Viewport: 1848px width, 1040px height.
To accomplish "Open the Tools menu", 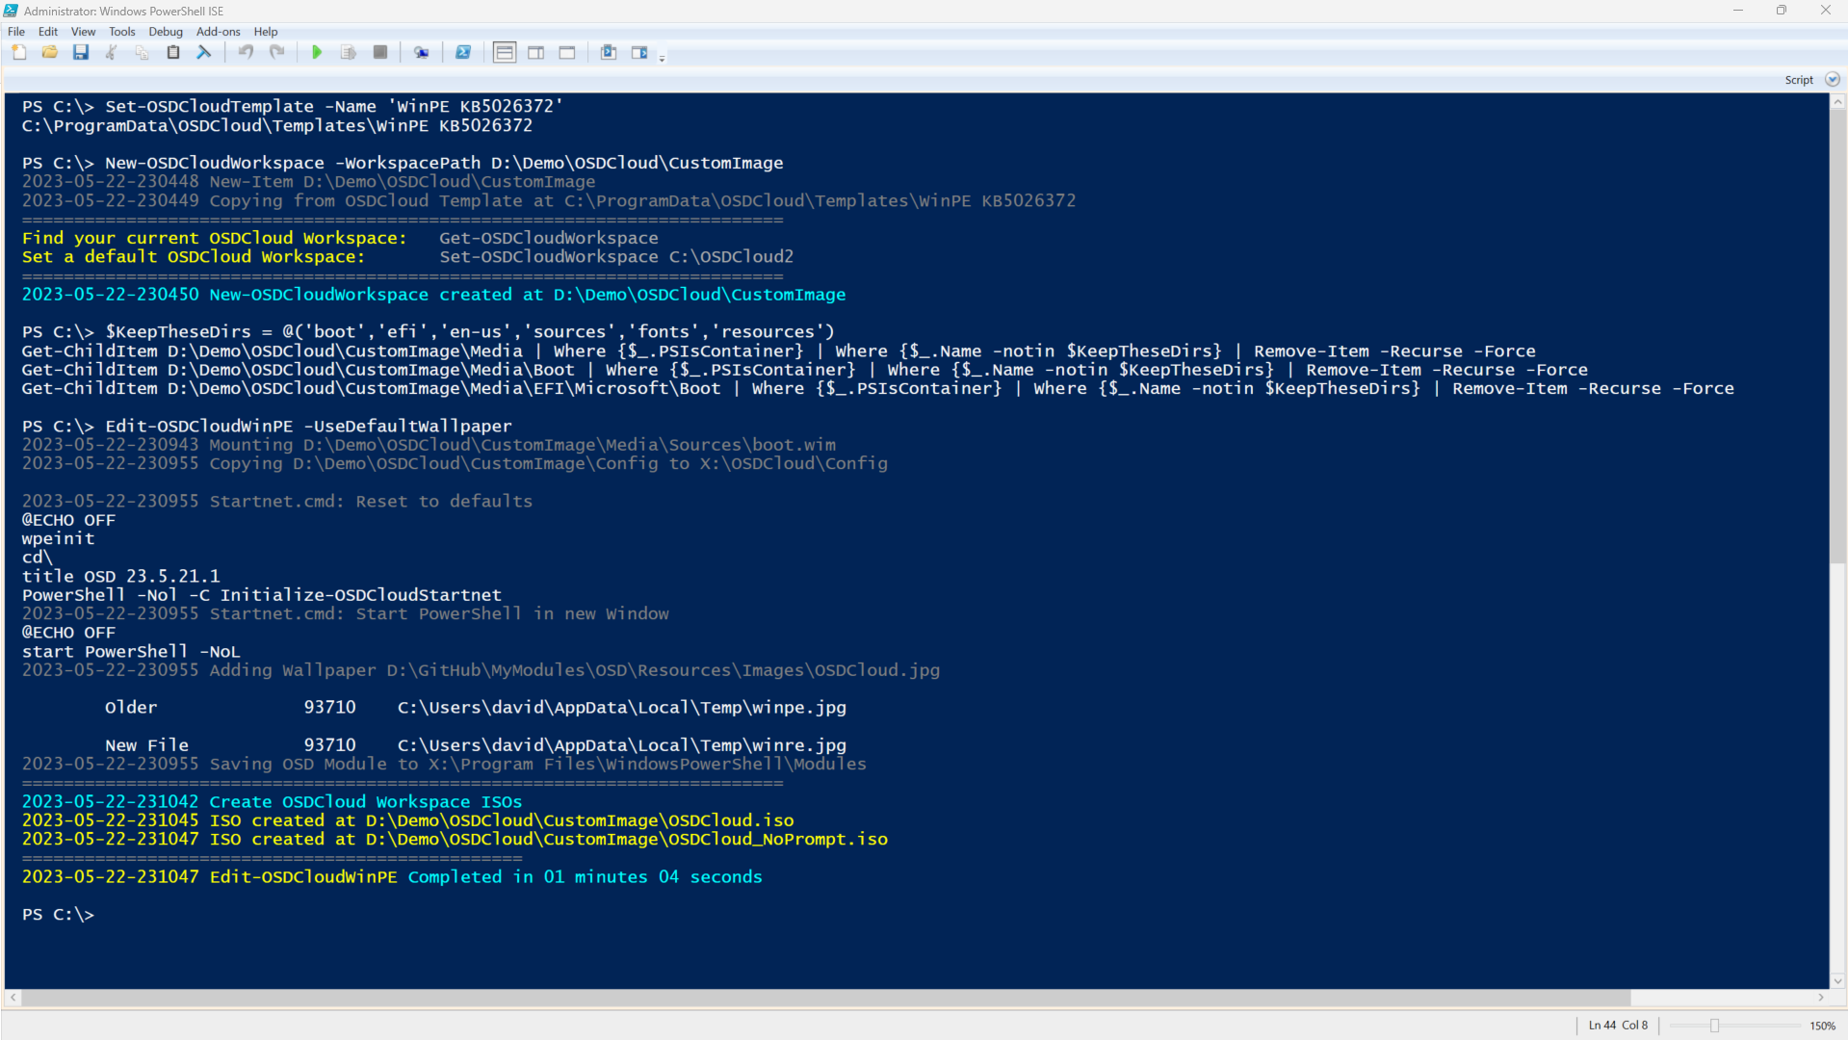I will (122, 32).
